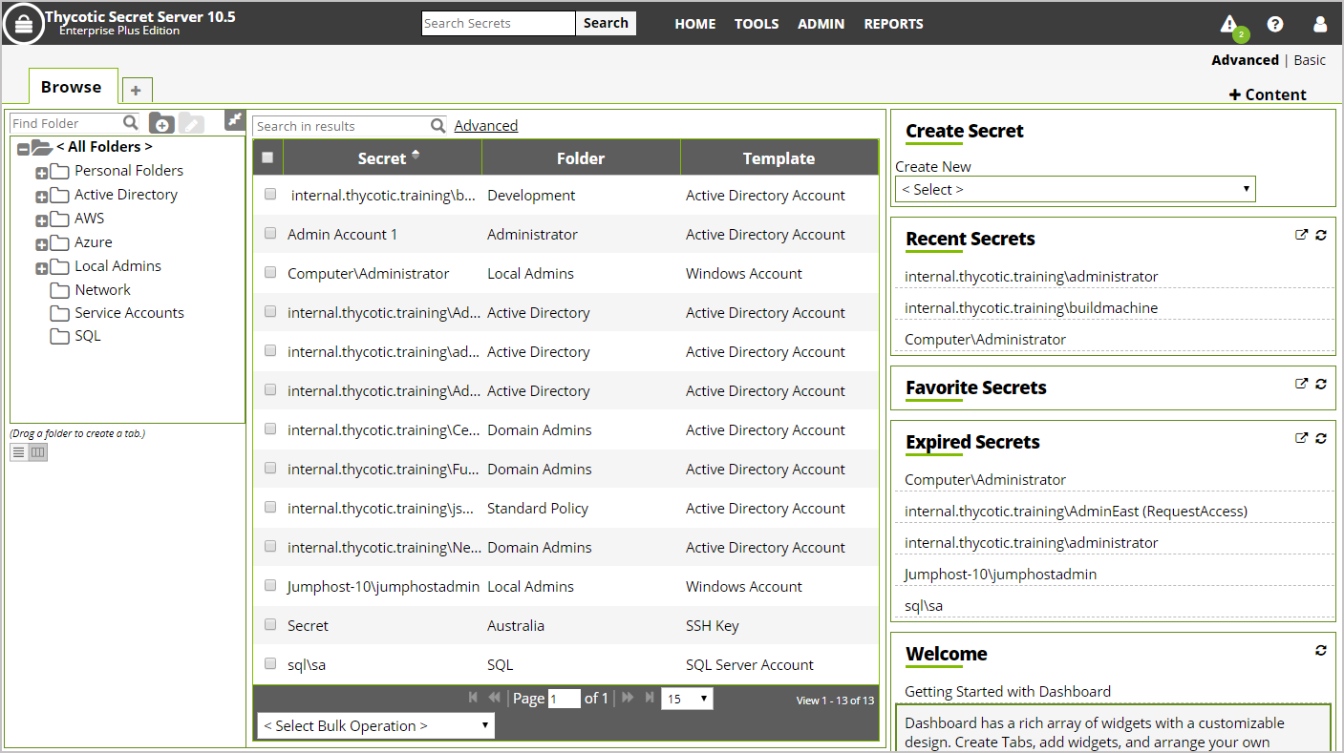1344x753 pixels.
Task: Click the edit folder pencil icon
Action: point(191,123)
